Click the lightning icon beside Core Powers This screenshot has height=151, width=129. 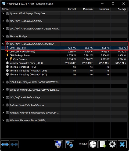11,59
